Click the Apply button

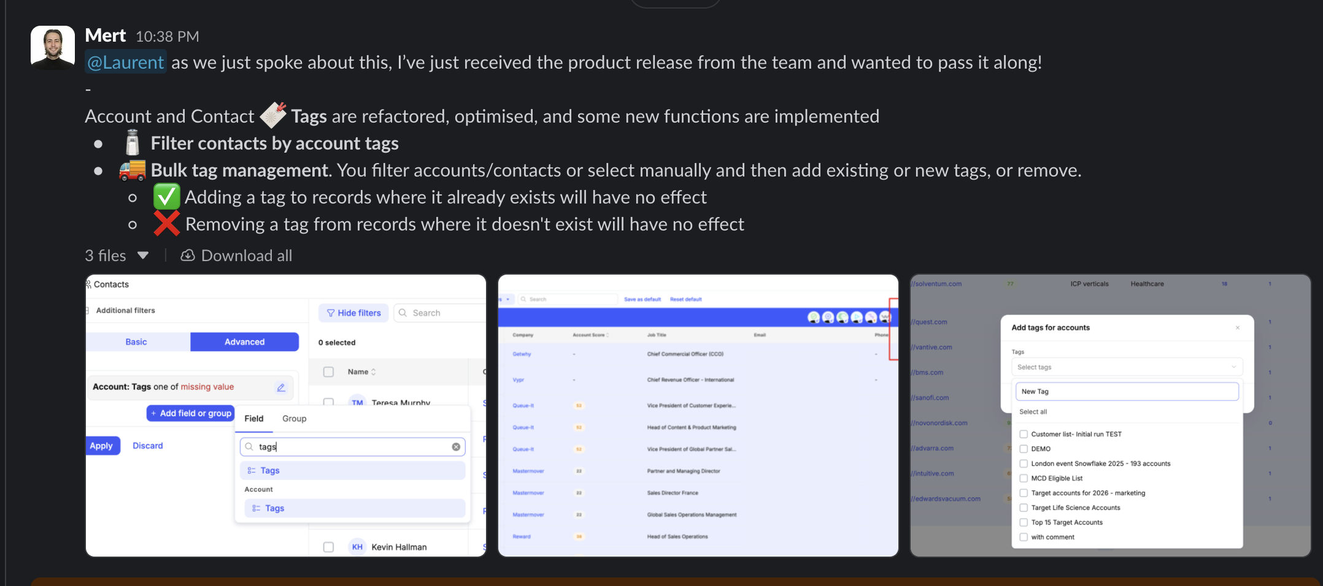coord(102,446)
